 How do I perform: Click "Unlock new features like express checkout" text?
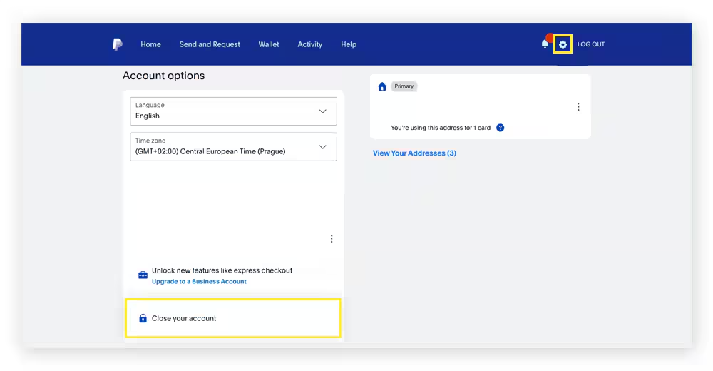(222, 270)
